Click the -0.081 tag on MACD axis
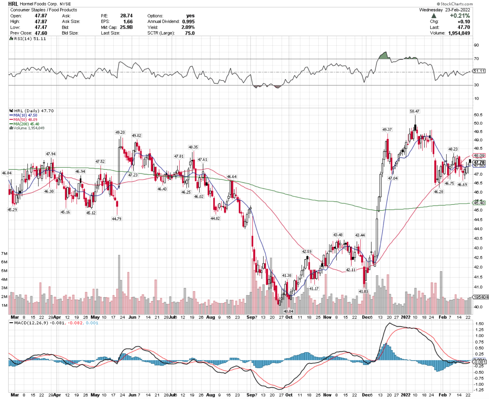 click(x=479, y=362)
